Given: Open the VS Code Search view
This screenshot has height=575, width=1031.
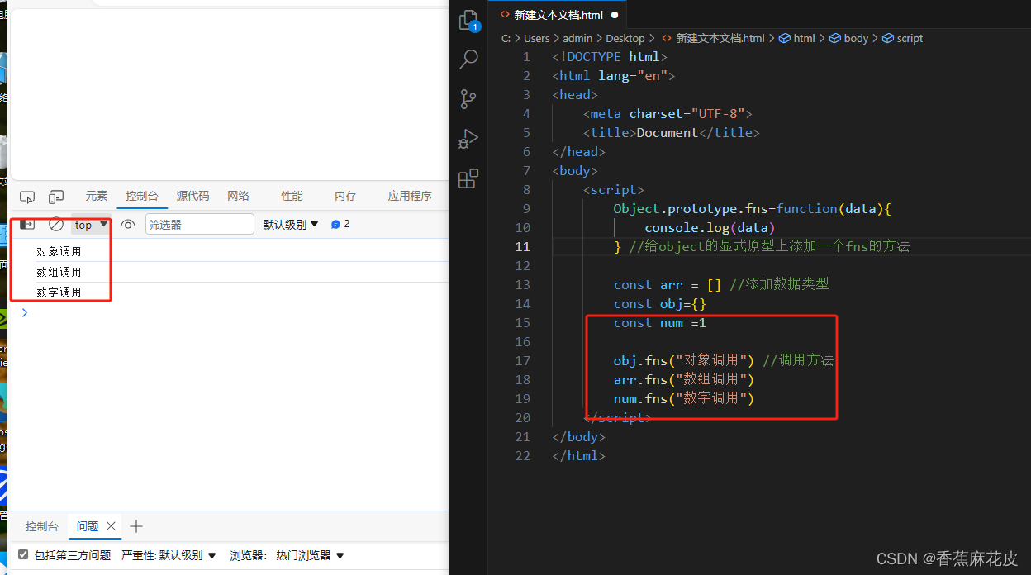Looking at the screenshot, I should pyautogui.click(x=468, y=59).
